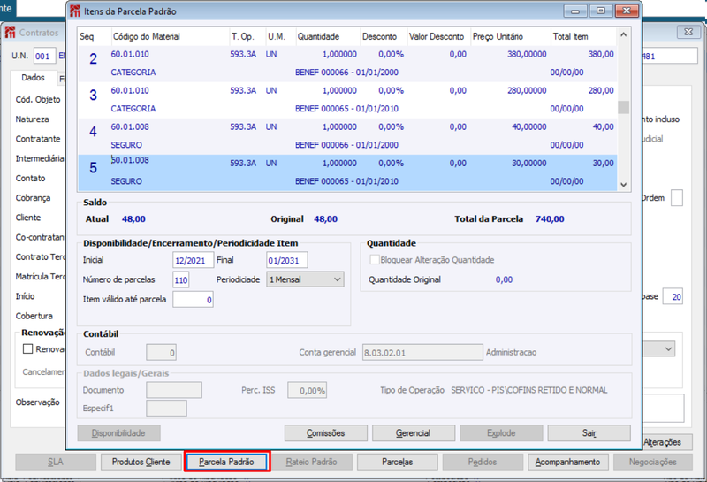
Task: Click the items list vertical scrollbar thumb
Action: pos(624,107)
